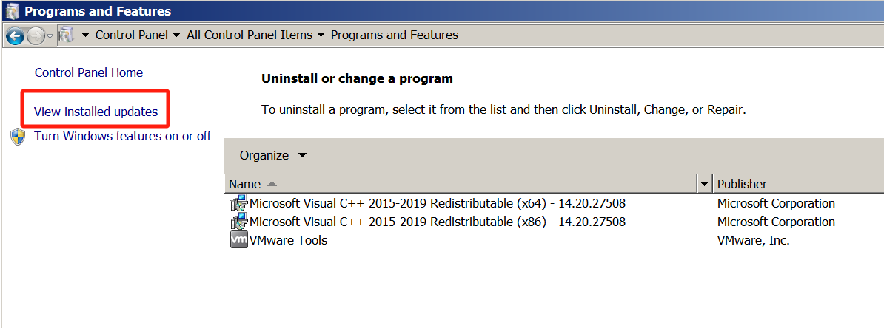Viewport: 884px width, 328px height.
Task: Open the Name column filter dropdown arrow
Action: pyautogui.click(x=704, y=184)
